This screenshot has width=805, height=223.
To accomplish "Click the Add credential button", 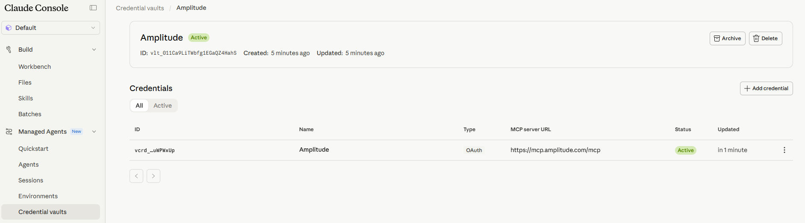I will 766,88.
